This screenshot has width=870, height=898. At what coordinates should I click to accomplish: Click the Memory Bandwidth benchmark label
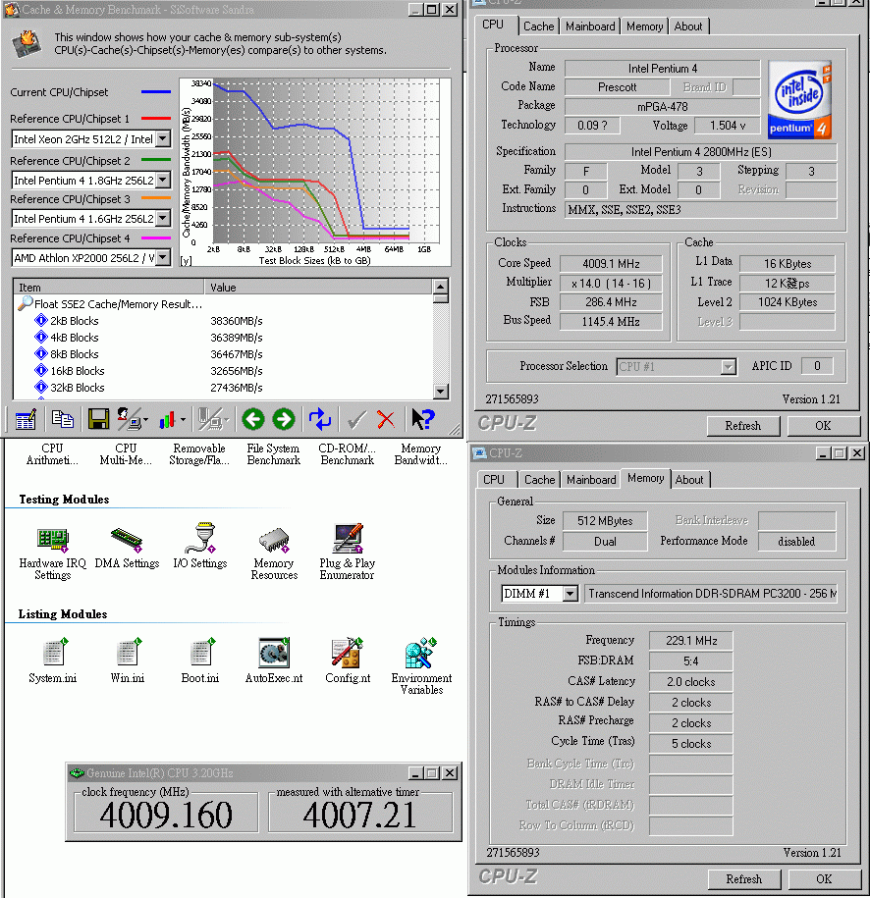pos(420,454)
